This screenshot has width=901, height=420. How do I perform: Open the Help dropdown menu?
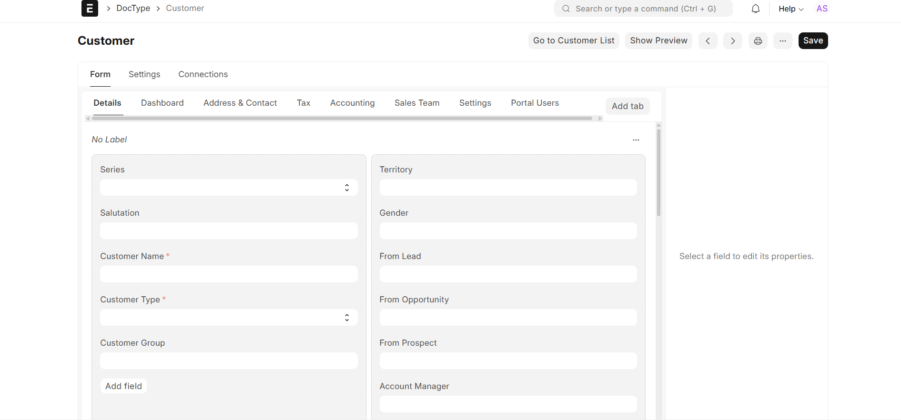point(790,9)
